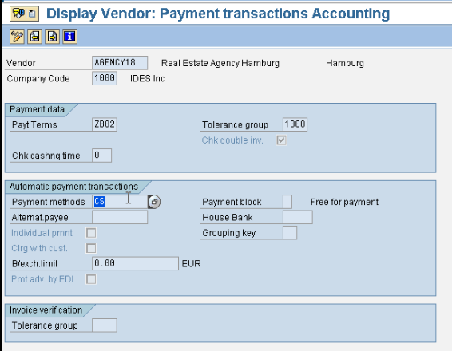Viewport: 452px width, 351px height.
Task: Click the EUR currency label
Action: point(191,264)
